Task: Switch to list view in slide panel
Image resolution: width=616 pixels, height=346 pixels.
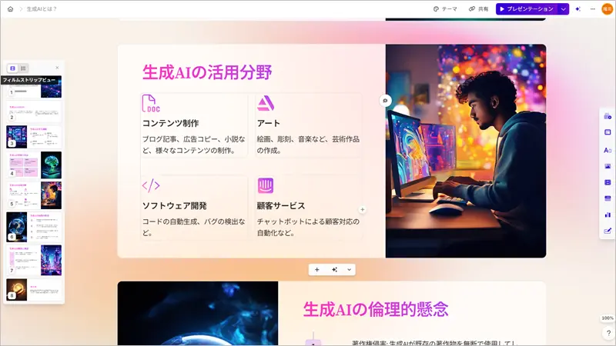Action: coord(23,68)
